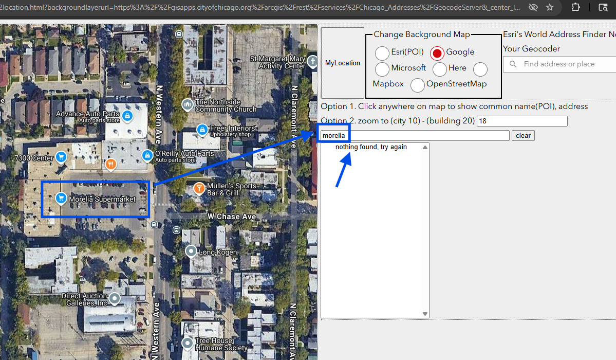Click the 'Morelia Supermarket' map label text
This screenshot has width=616, height=360.
tap(103, 199)
